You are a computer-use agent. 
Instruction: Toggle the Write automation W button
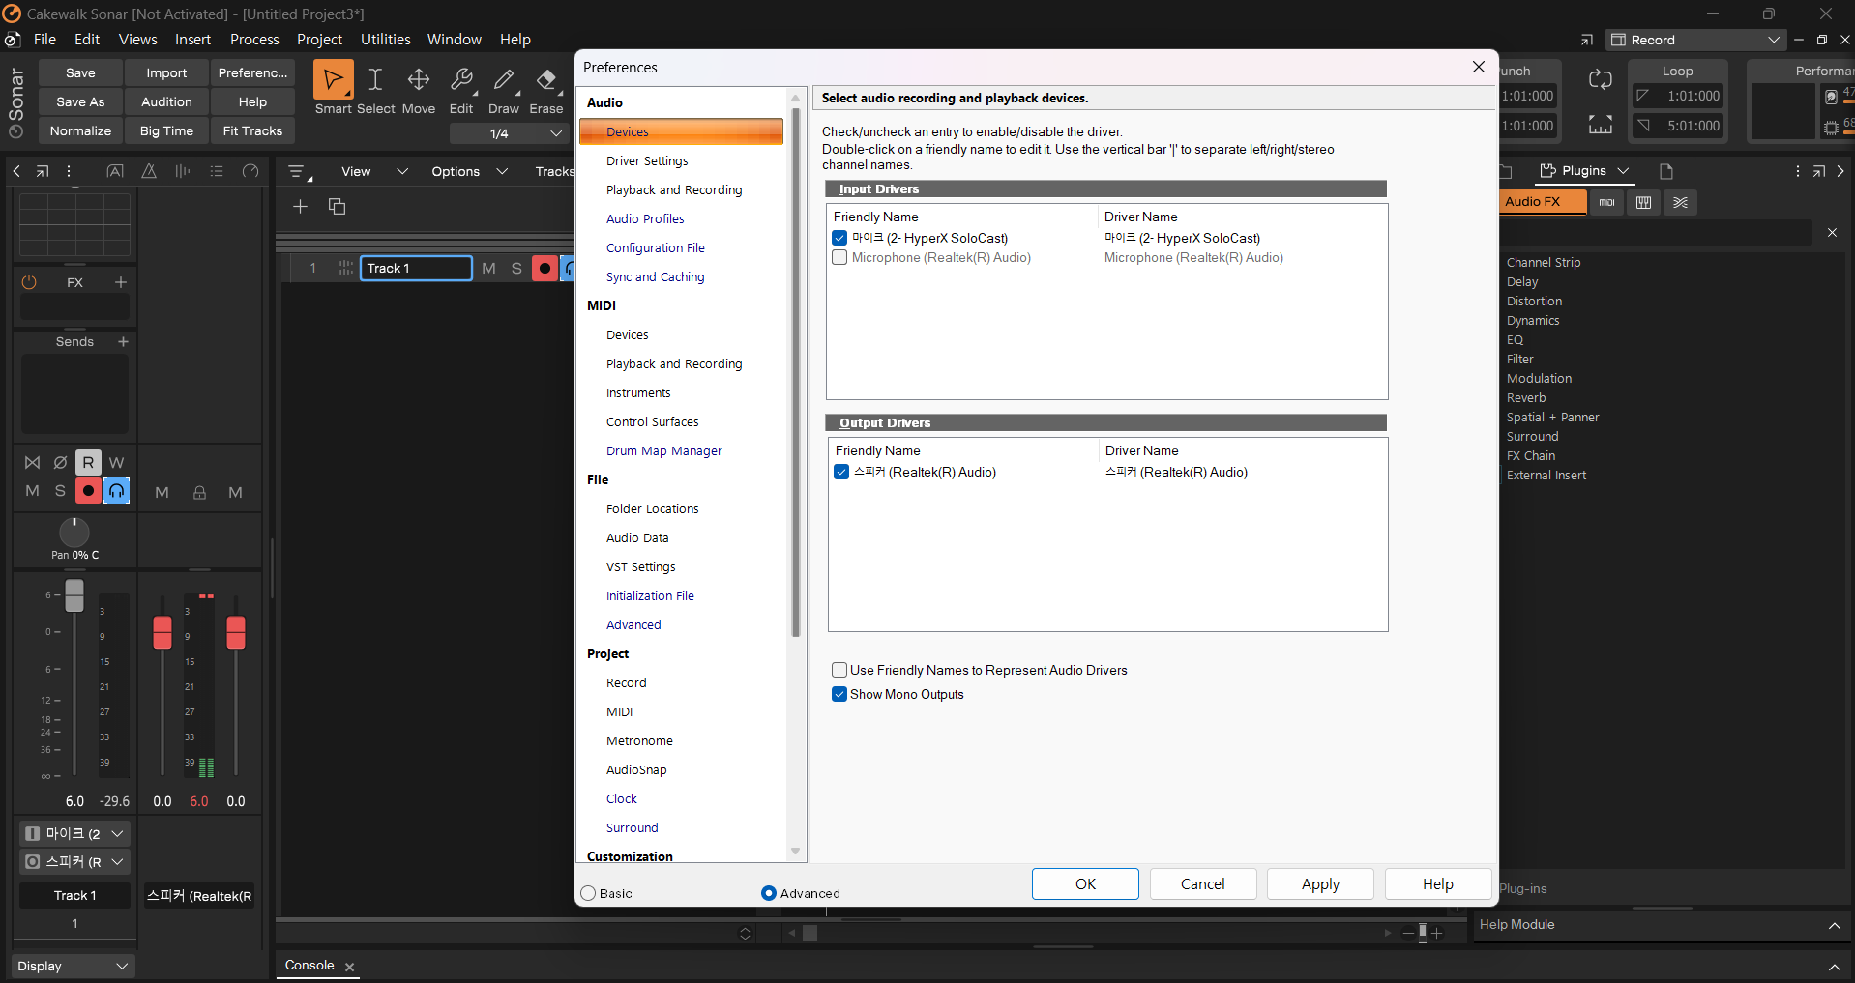pos(116,462)
